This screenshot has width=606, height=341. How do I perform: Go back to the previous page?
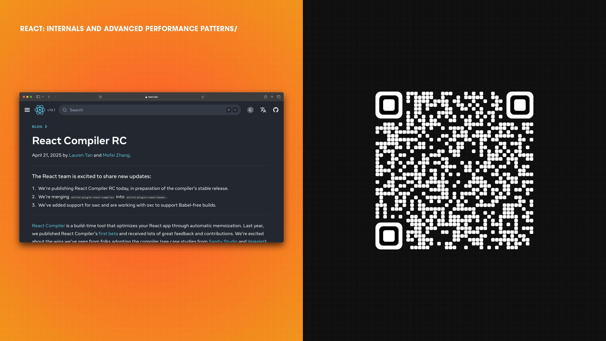[49, 97]
